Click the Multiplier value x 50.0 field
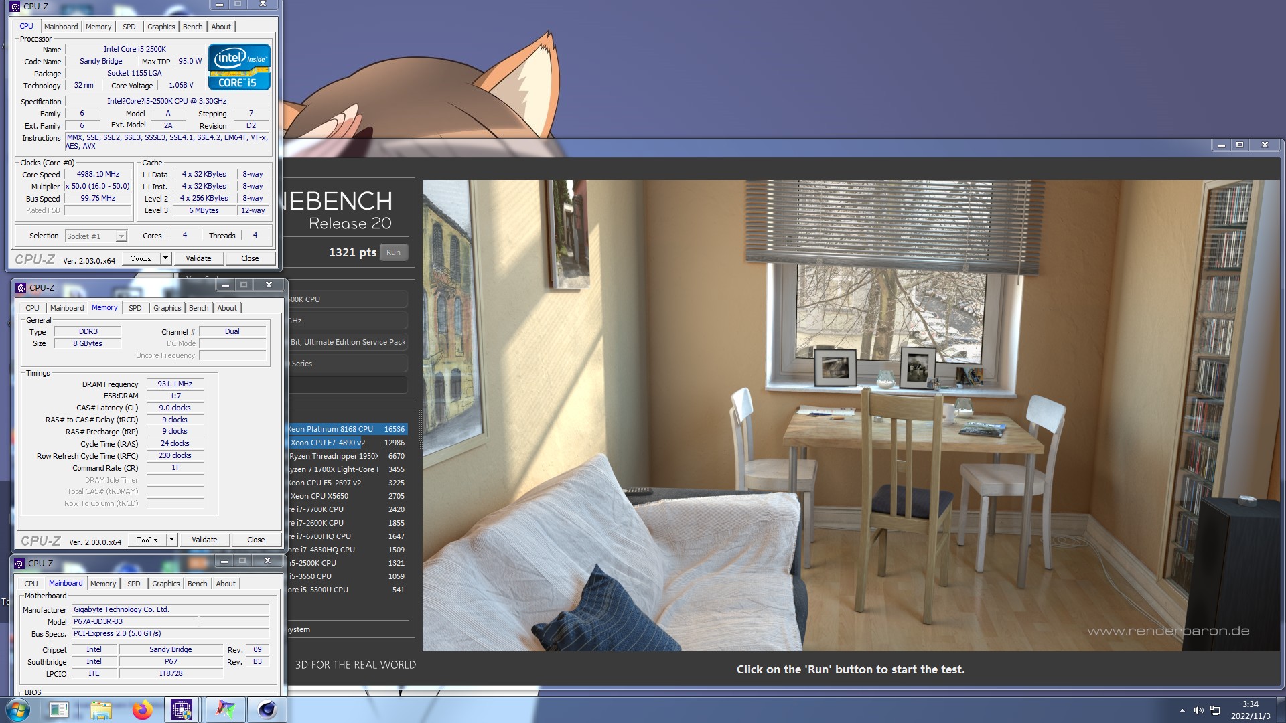Screen dimensions: 1286x723 98,186
